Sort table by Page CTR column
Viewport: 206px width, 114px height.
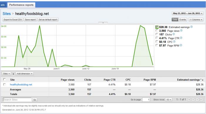coord(109,80)
